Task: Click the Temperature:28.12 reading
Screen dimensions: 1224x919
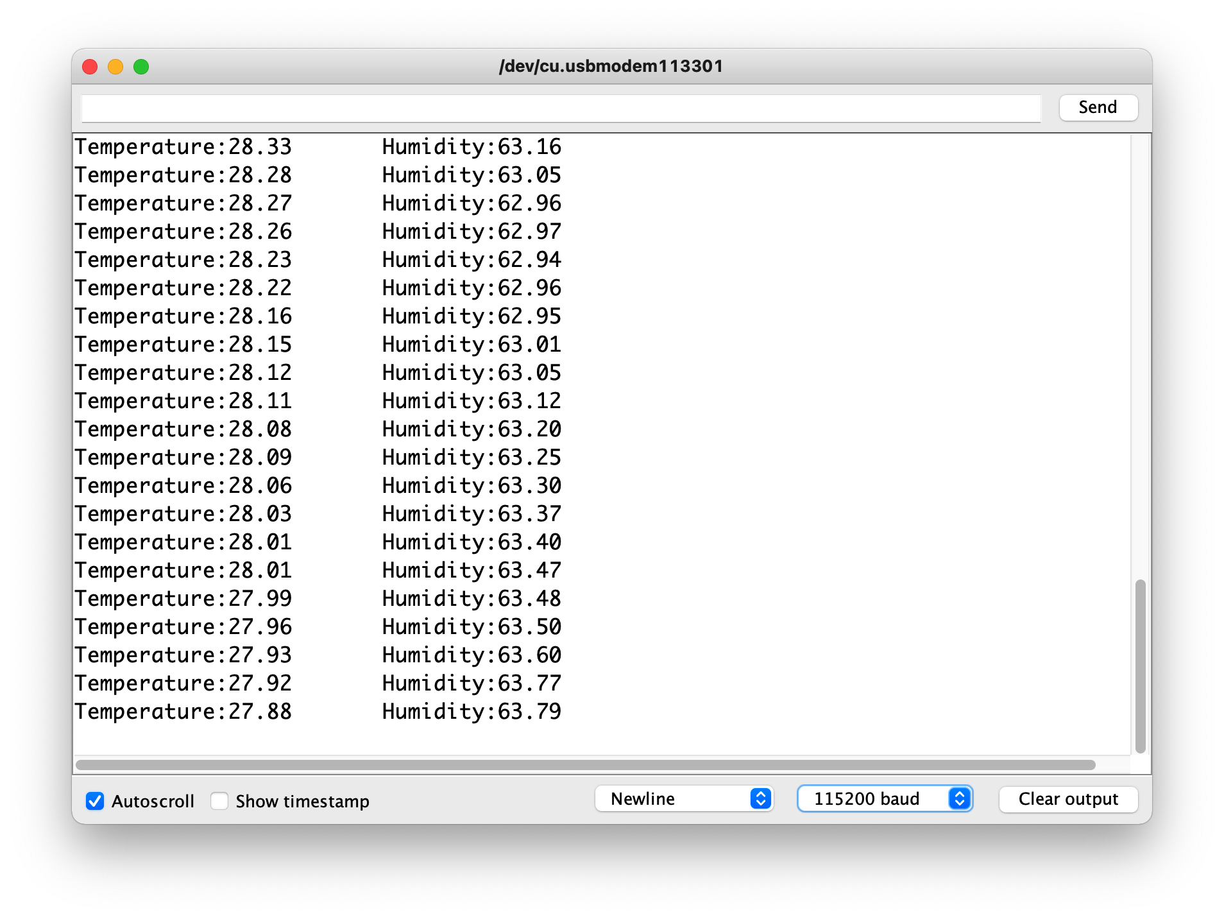Action: [183, 373]
